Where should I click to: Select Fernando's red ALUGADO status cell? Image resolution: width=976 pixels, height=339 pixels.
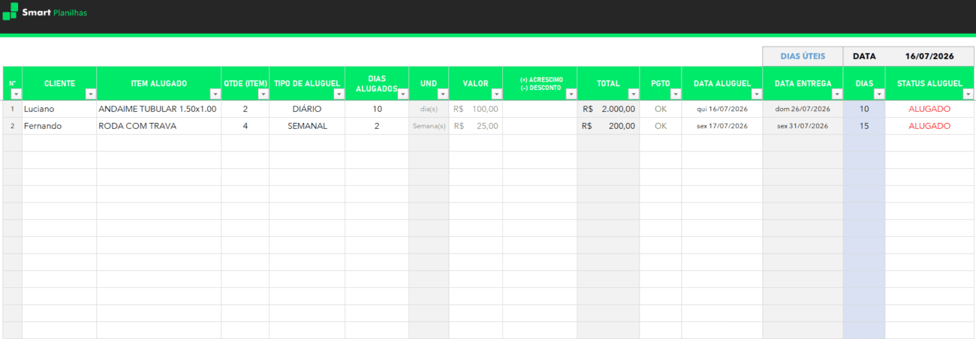pos(929,126)
